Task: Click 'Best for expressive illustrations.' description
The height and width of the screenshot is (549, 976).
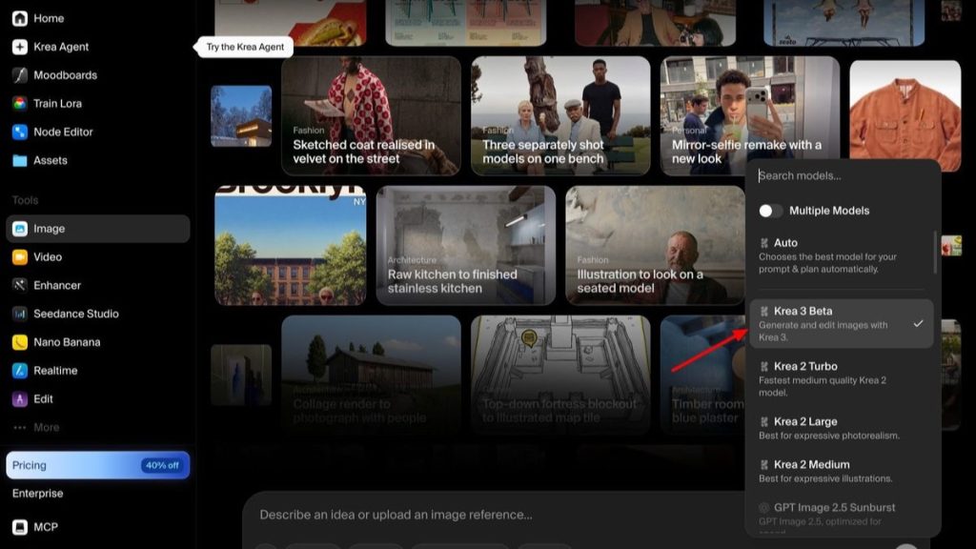Action: [x=825, y=478]
